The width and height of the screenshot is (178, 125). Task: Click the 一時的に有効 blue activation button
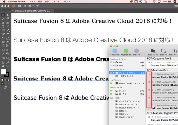[115, 51]
